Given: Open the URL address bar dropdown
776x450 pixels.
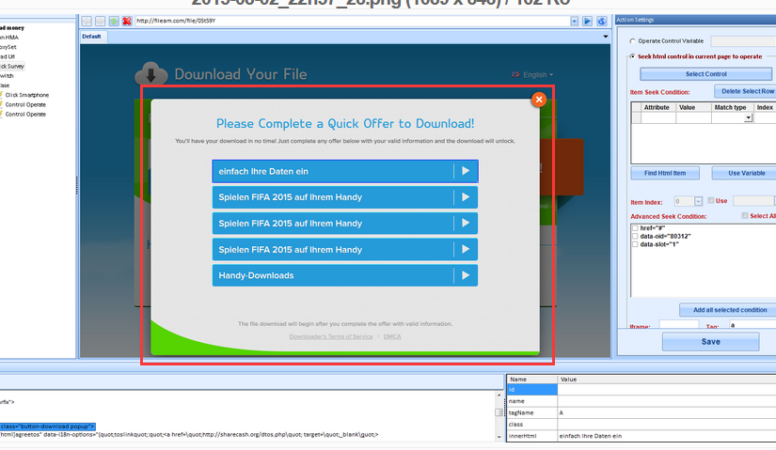Looking at the screenshot, I should click(573, 21).
